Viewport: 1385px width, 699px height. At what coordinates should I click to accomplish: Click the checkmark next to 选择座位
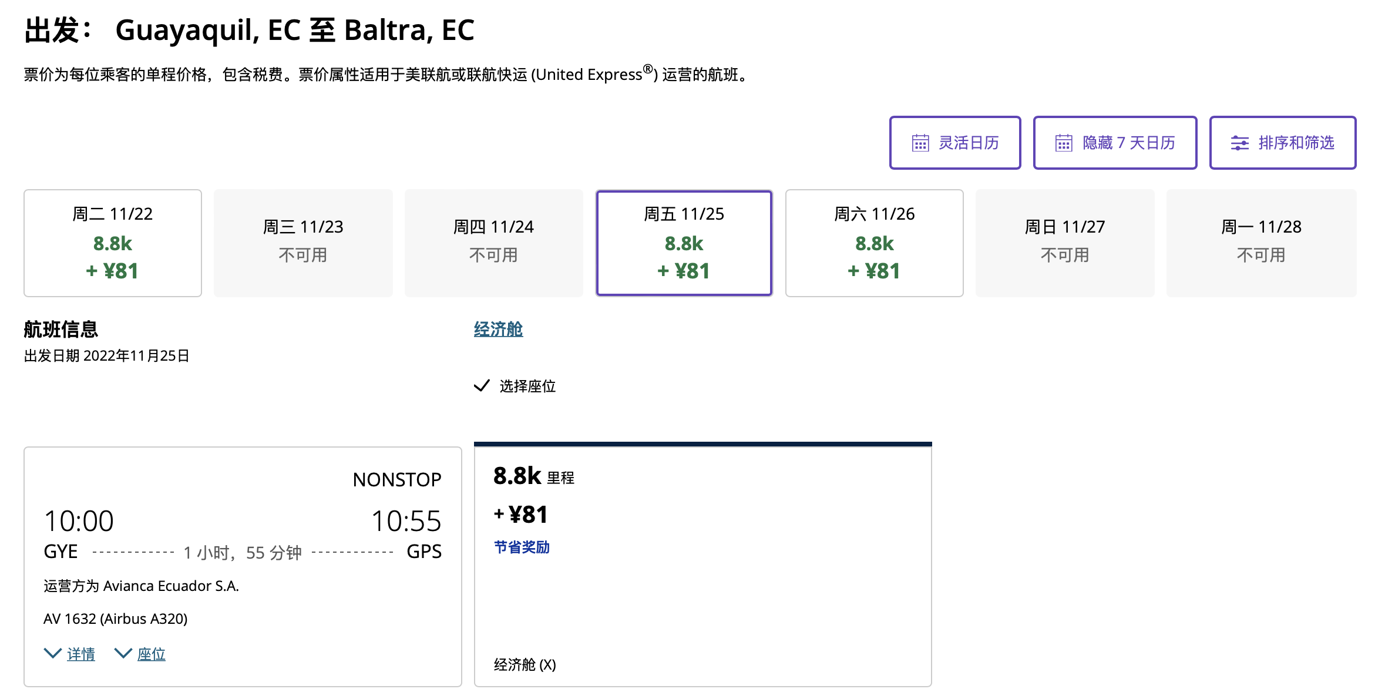click(482, 386)
